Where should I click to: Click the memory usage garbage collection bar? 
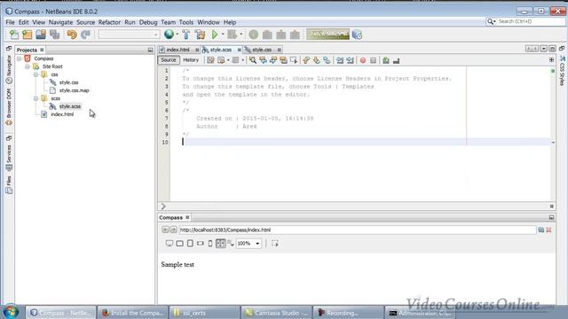point(327,35)
